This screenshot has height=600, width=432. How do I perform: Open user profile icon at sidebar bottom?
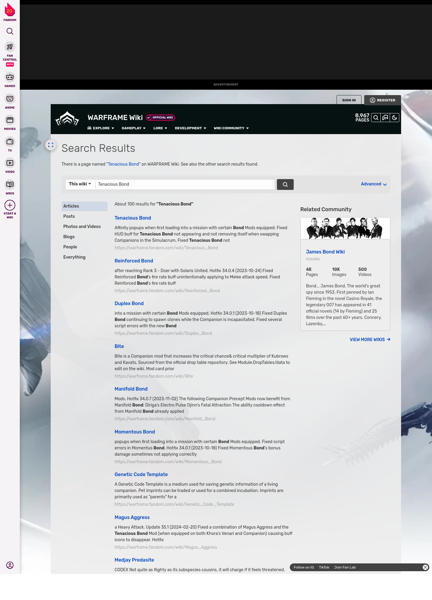pos(10,565)
